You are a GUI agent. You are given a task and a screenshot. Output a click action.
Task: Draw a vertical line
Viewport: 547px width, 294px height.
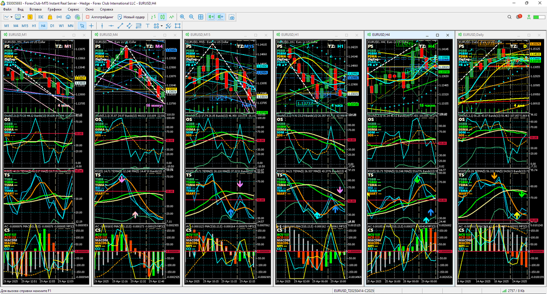point(102,26)
